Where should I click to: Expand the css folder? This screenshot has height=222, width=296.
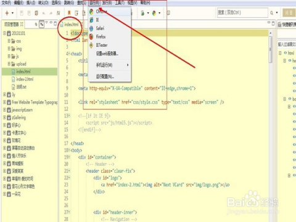click(9, 41)
